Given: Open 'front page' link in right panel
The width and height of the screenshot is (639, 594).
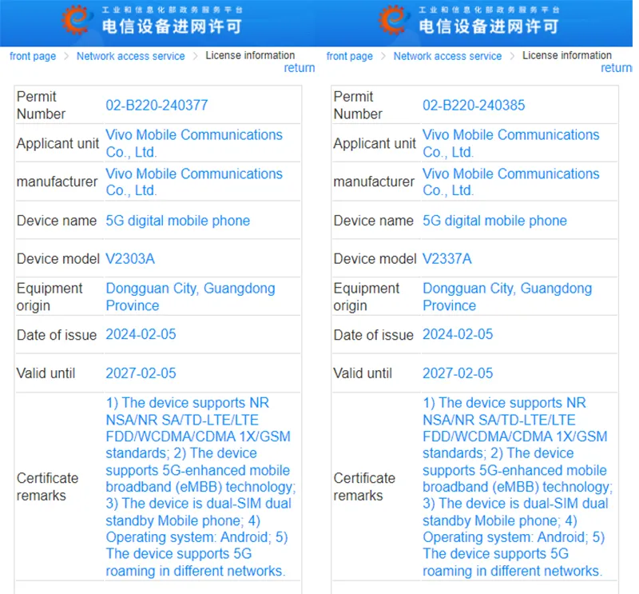Looking at the screenshot, I should pyautogui.click(x=349, y=56).
